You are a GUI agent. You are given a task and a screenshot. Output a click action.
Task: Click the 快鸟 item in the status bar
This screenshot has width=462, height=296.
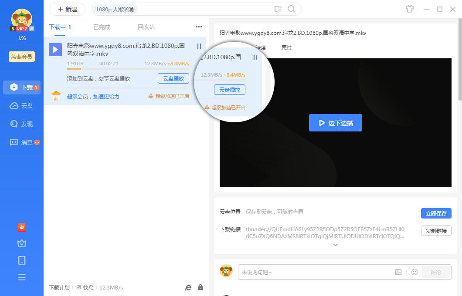tap(85, 287)
